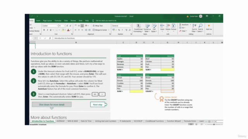Apply the red Font Color

click(68, 30)
